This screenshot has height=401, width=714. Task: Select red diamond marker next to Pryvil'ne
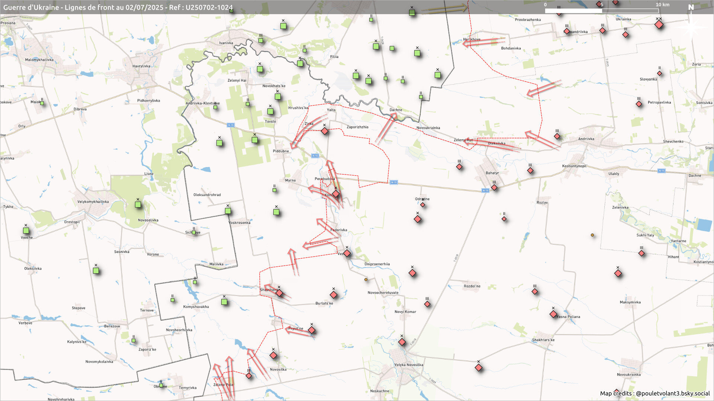click(312, 330)
